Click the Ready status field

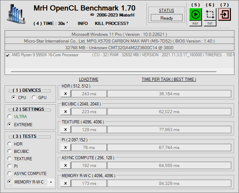pos(167,18)
